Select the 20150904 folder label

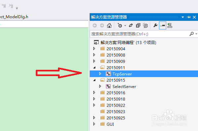pyautogui.click(x=116, y=49)
